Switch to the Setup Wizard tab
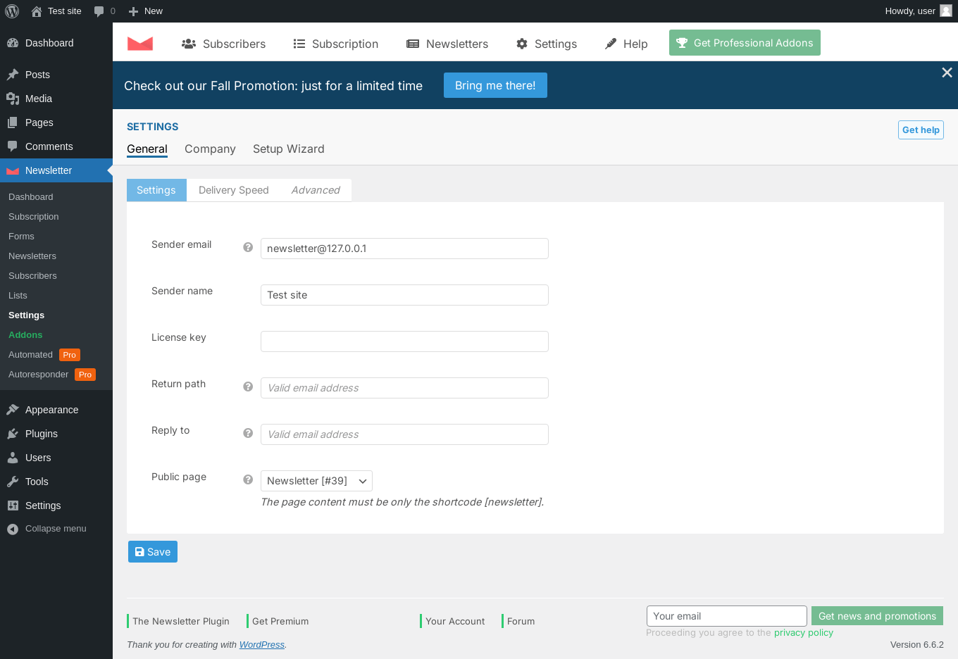This screenshot has width=958, height=659. (x=289, y=149)
